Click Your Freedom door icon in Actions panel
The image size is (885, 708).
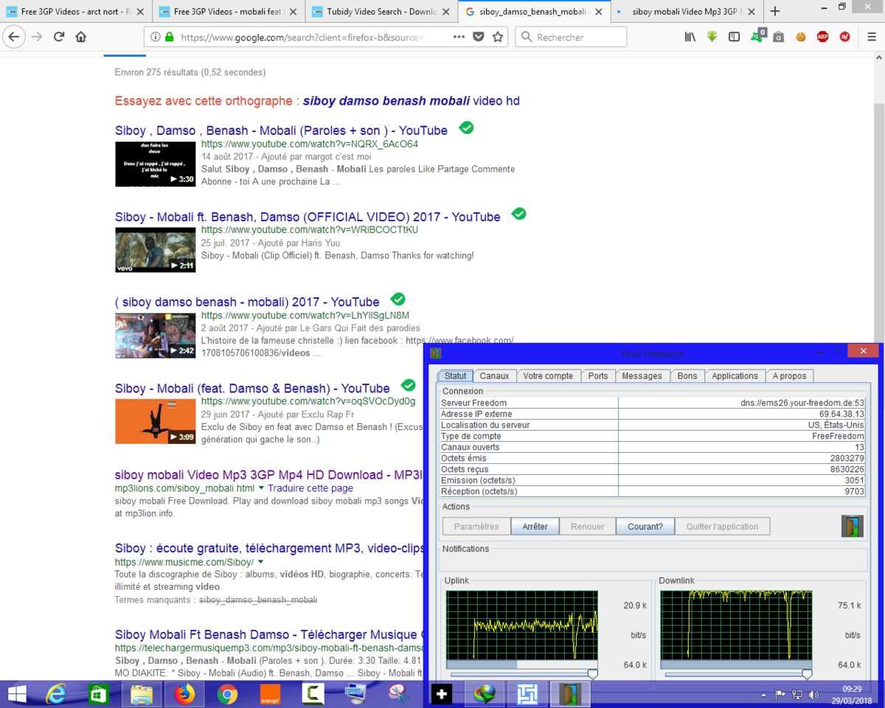coord(852,526)
